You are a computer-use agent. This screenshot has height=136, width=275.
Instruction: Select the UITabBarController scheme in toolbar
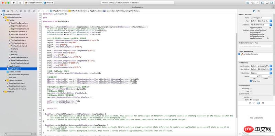tap(33, 3)
